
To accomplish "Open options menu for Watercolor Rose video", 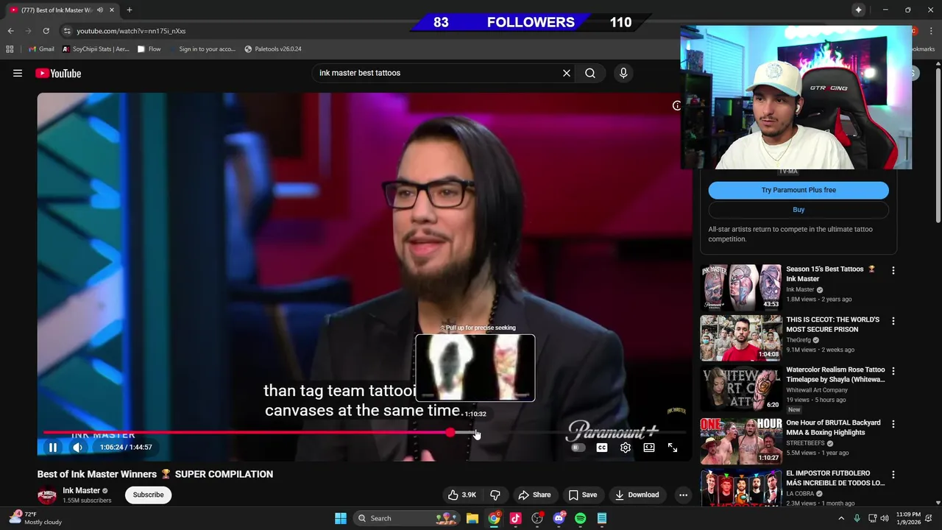I will click(893, 372).
